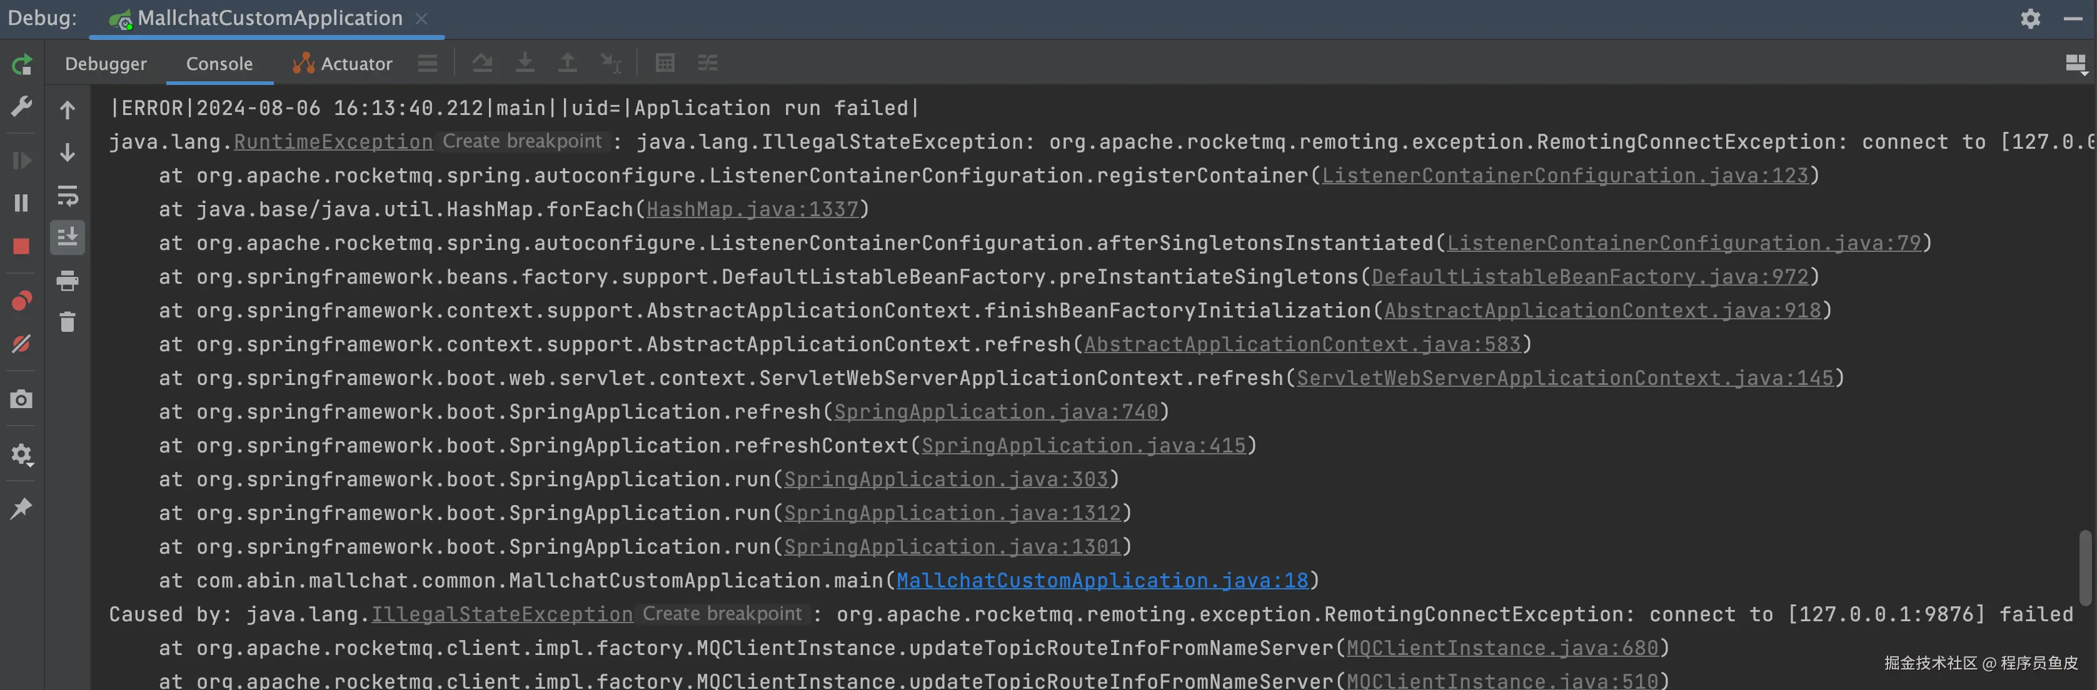
Task: Print the console output
Action: [x=68, y=281]
